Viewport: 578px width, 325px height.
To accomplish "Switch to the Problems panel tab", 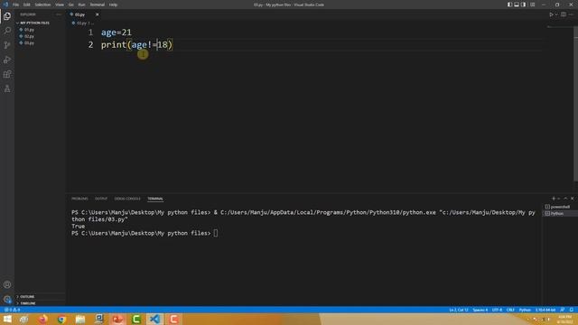I will 79,199.
